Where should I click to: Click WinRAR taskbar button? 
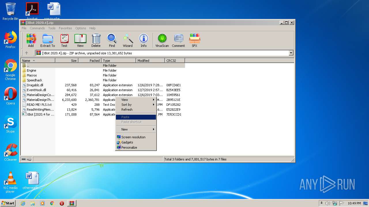[71, 203]
